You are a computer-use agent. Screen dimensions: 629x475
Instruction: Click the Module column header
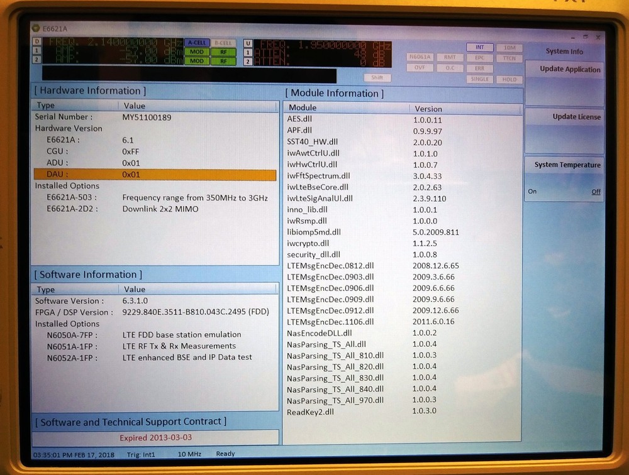pyautogui.click(x=347, y=108)
